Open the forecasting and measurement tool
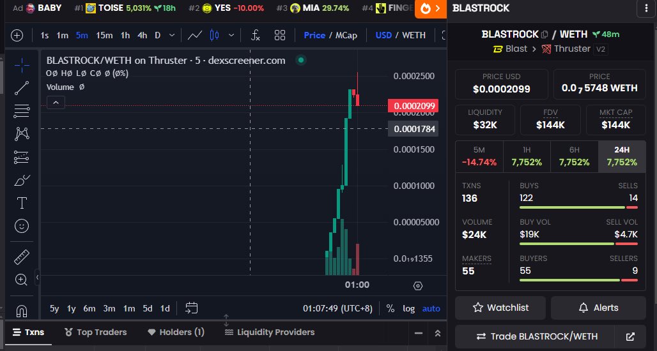This screenshot has width=657, height=351. pos(22,157)
